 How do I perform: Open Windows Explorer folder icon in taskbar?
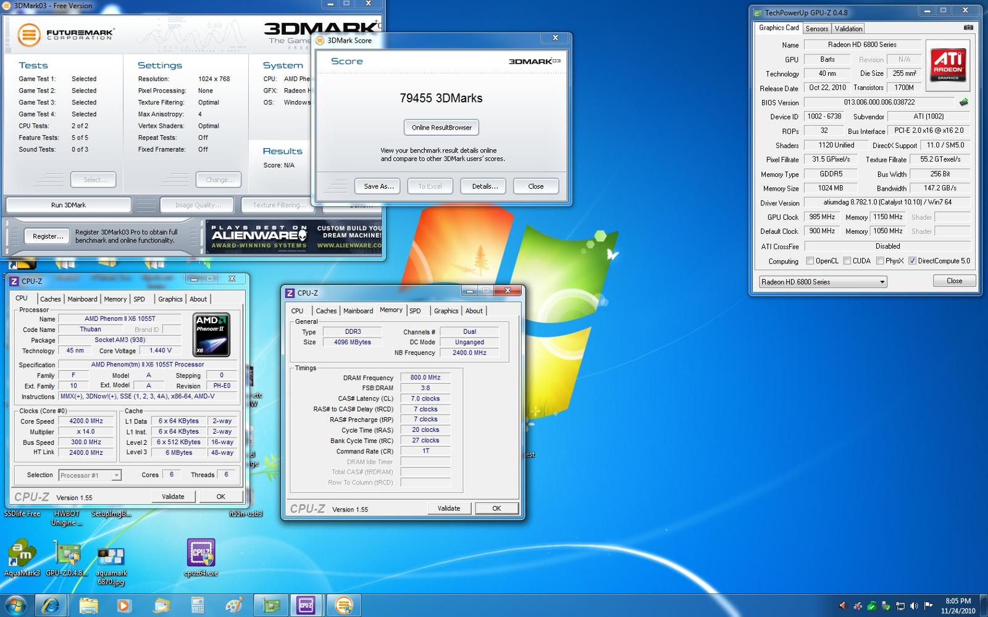(88, 606)
